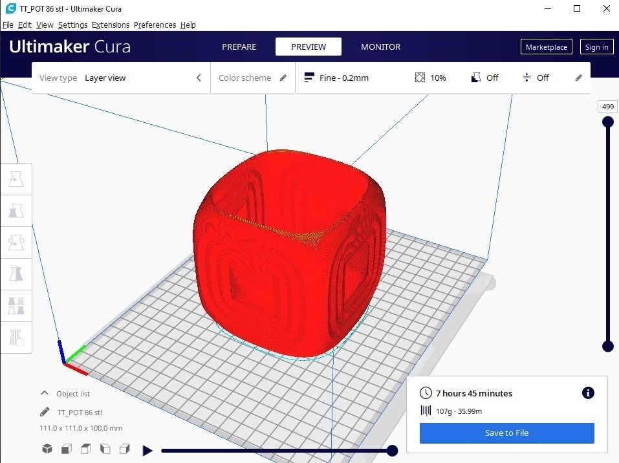619x463 pixels.
Task: Select TT_POT 86 stl in object list
Action: coord(80,413)
